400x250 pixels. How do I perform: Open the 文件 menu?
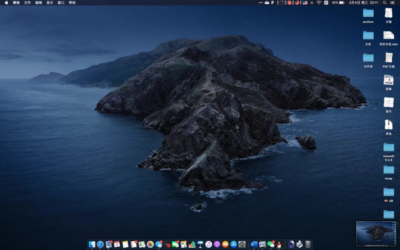pos(27,3)
